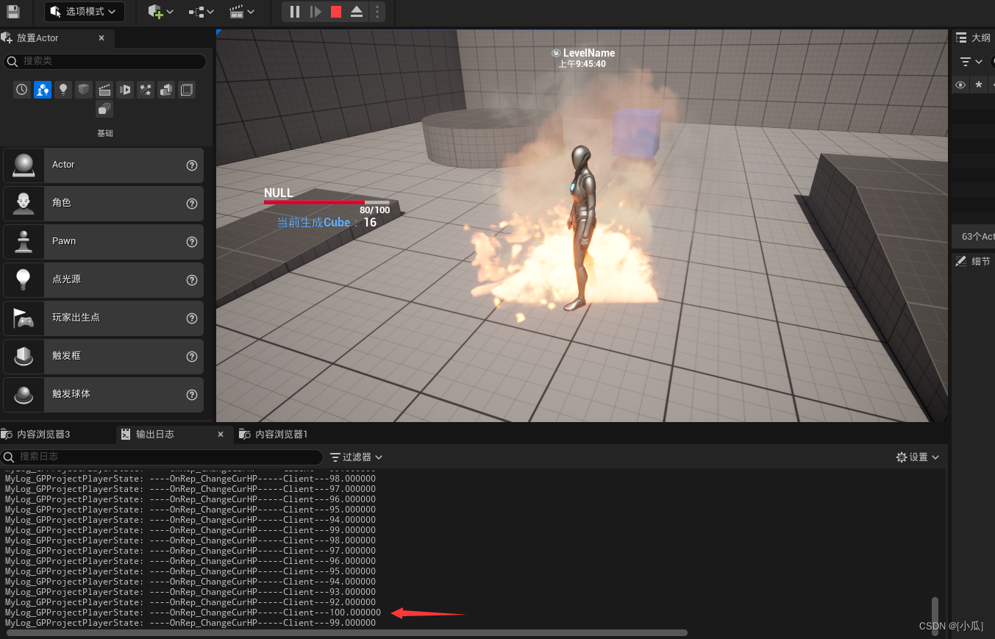
Task: Select the Pawn row
Action: click(103, 241)
